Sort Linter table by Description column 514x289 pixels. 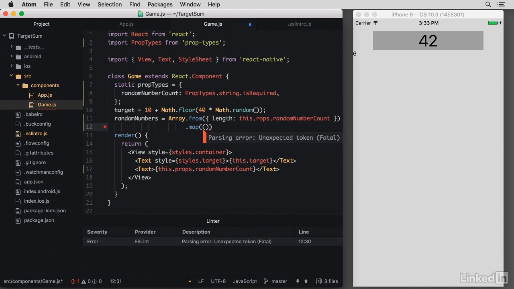tap(196, 232)
